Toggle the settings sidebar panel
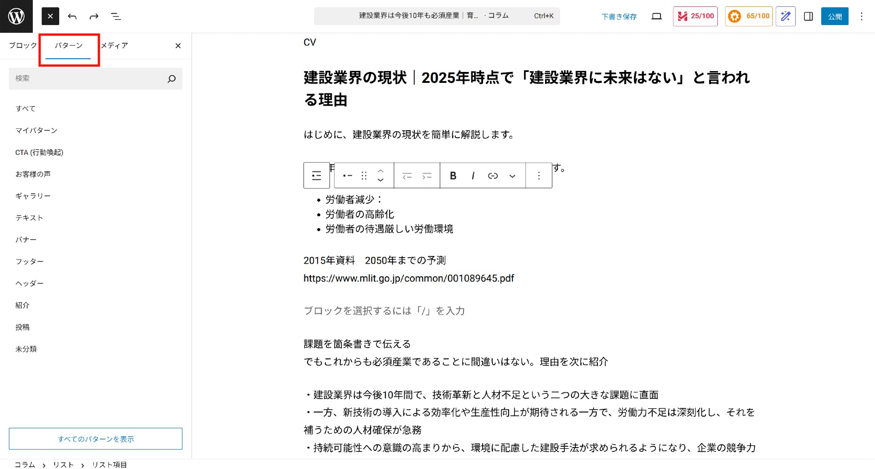Image resolution: width=875 pixels, height=469 pixels. (808, 16)
